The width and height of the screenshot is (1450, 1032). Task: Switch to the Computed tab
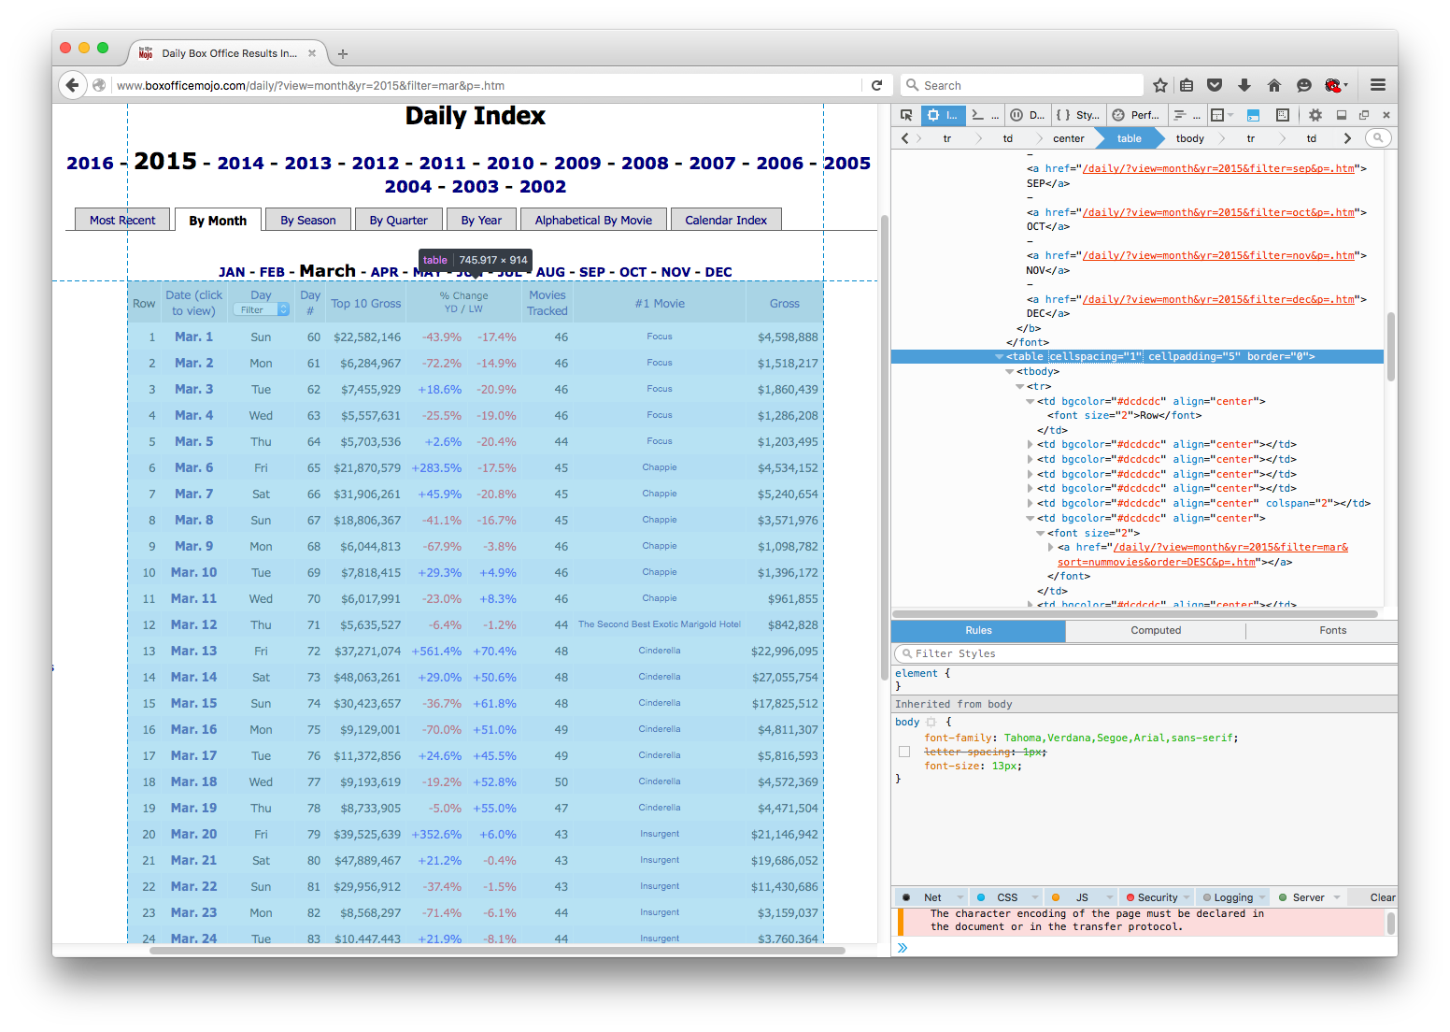click(1156, 631)
